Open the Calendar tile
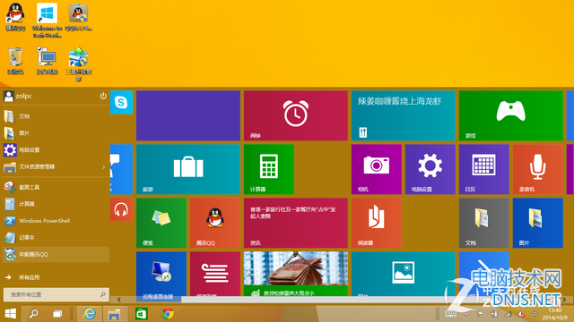 [484, 169]
